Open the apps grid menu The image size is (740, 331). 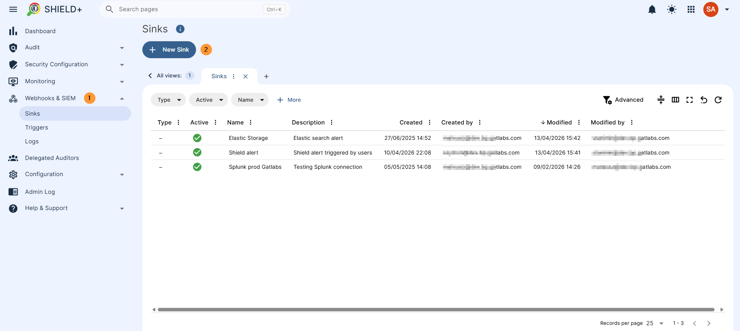[x=691, y=10]
